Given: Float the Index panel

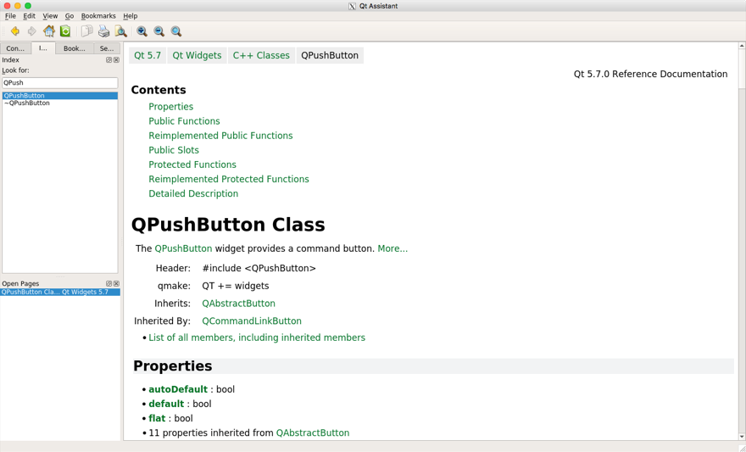Looking at the screenshot, I should pyautogui.click(x=109, y=60).
